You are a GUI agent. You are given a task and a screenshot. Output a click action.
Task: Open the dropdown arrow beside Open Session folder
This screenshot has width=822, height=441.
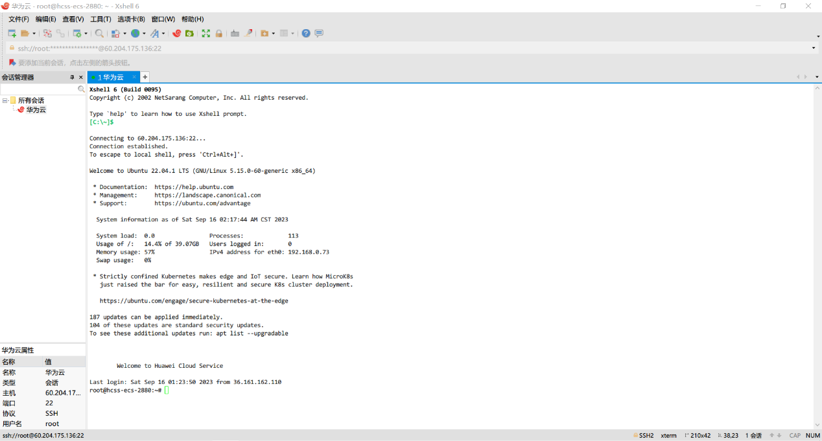pyautogui.click(x=34, y=34)
